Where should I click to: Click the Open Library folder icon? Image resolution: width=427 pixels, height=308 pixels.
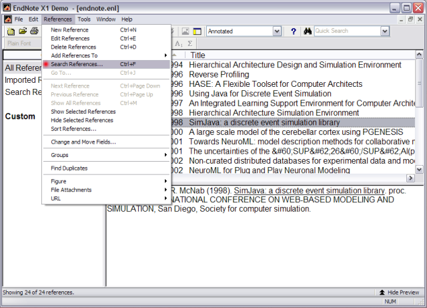point(23,31)
